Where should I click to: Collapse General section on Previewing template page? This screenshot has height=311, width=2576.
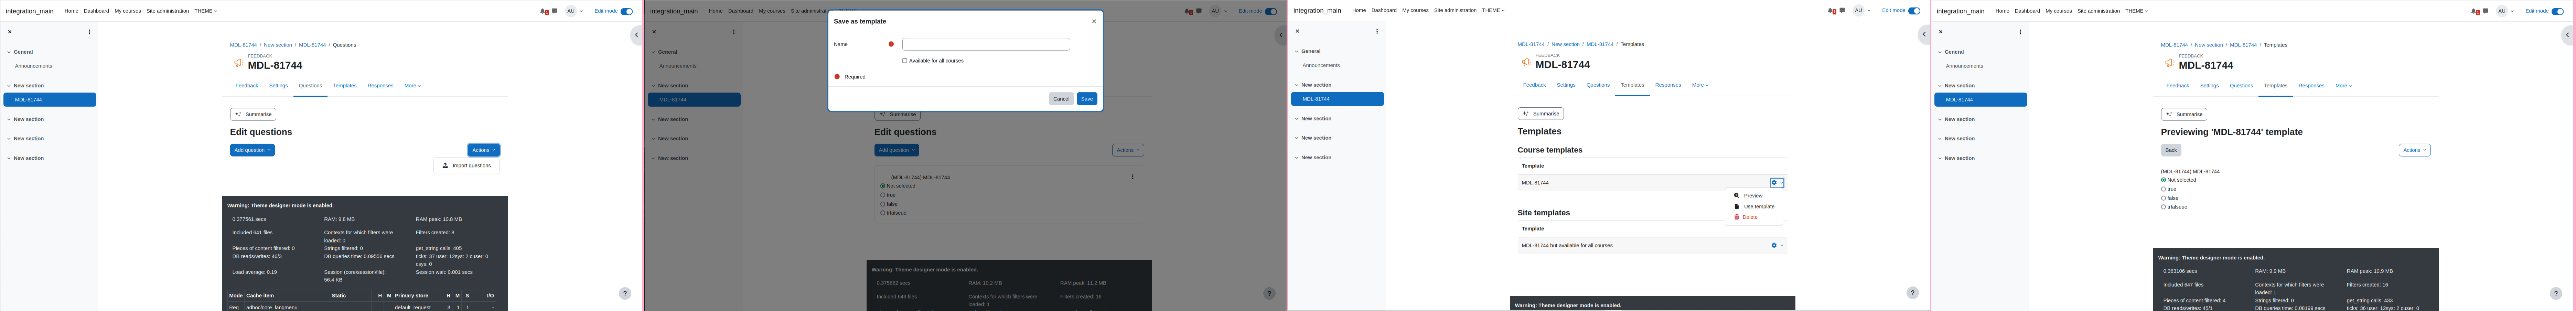point(1940,52)
